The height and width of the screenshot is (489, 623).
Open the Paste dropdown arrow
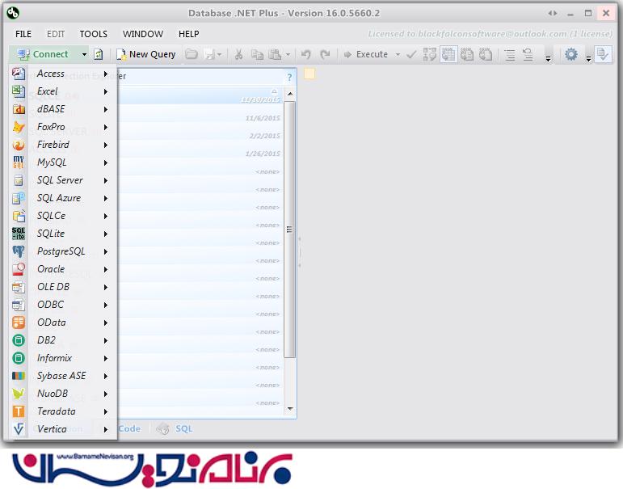[x=288, y=54]
